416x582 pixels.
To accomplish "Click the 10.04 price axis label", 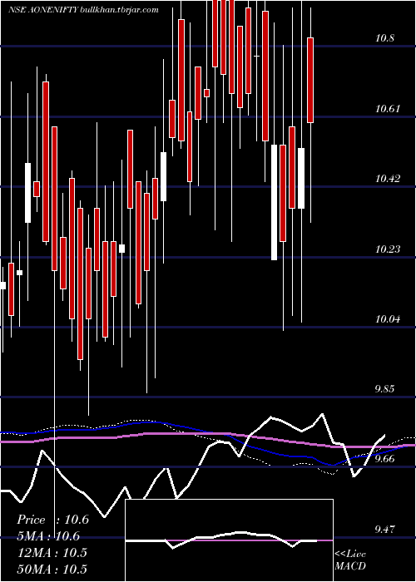I will pos(388,318).
